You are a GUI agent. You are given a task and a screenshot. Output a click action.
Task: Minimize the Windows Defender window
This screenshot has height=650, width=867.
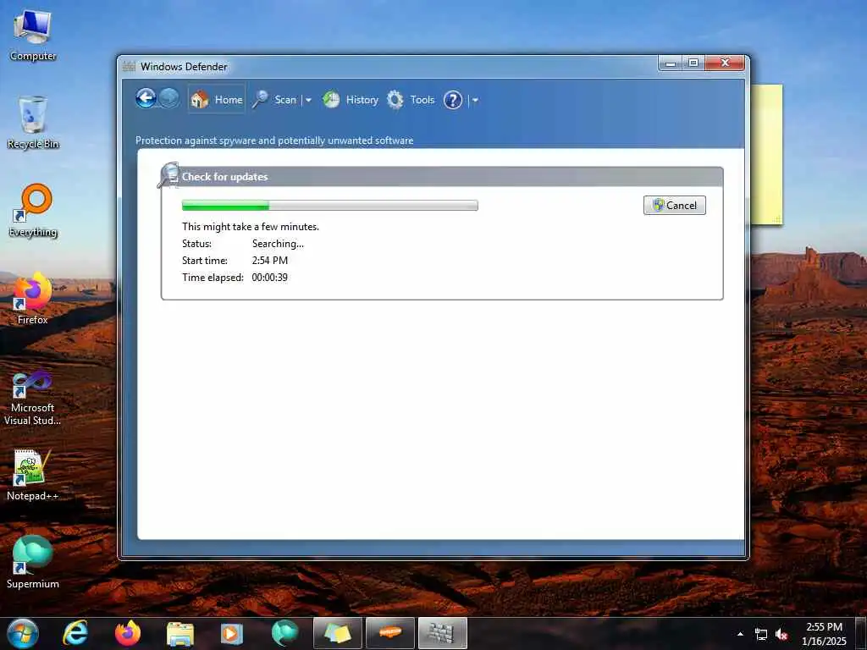(671, 63)
